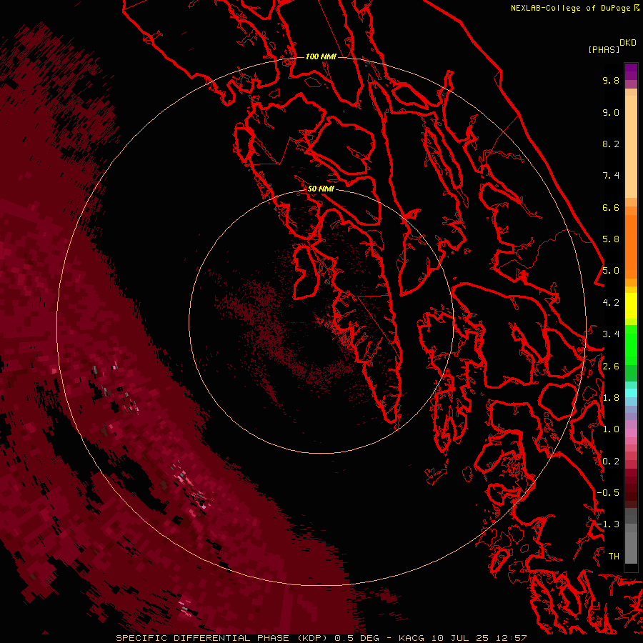Click the 5.0 legend value

(611, 271)
